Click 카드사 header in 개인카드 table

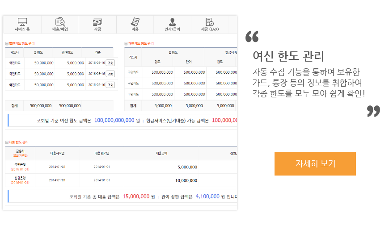pos(133,57)
